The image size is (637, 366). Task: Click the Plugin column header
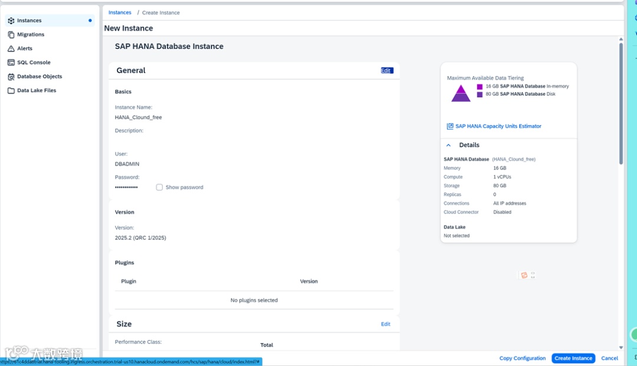(129, 282)
